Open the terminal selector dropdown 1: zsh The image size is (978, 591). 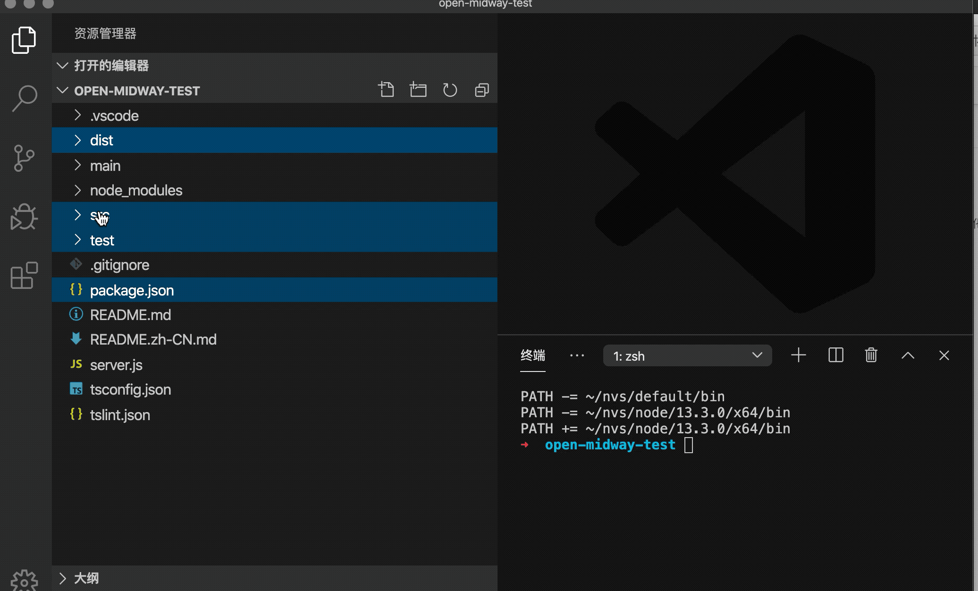[x=687, y=355]
